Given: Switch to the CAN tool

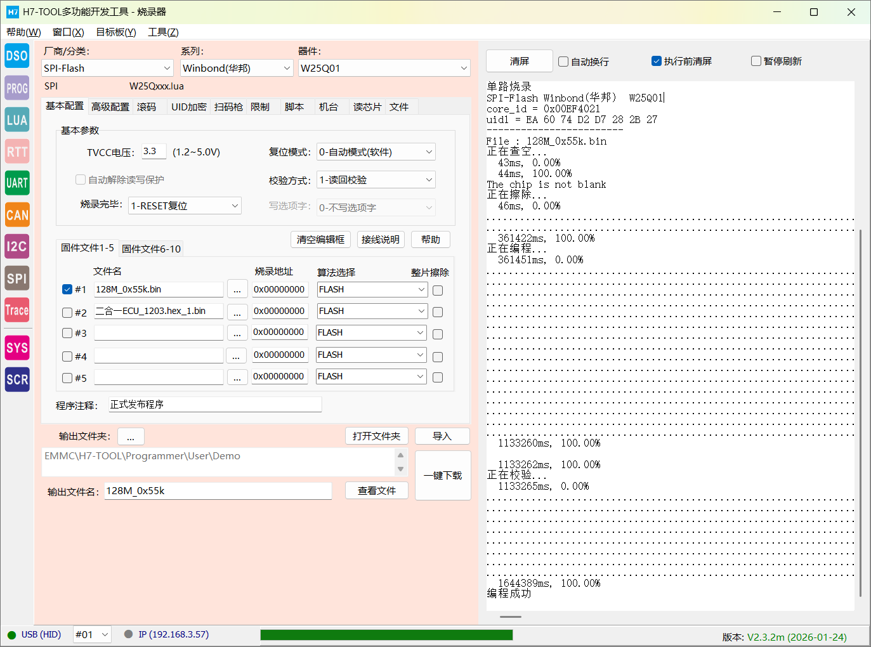Looking at the screenshot, I should 17,215.
